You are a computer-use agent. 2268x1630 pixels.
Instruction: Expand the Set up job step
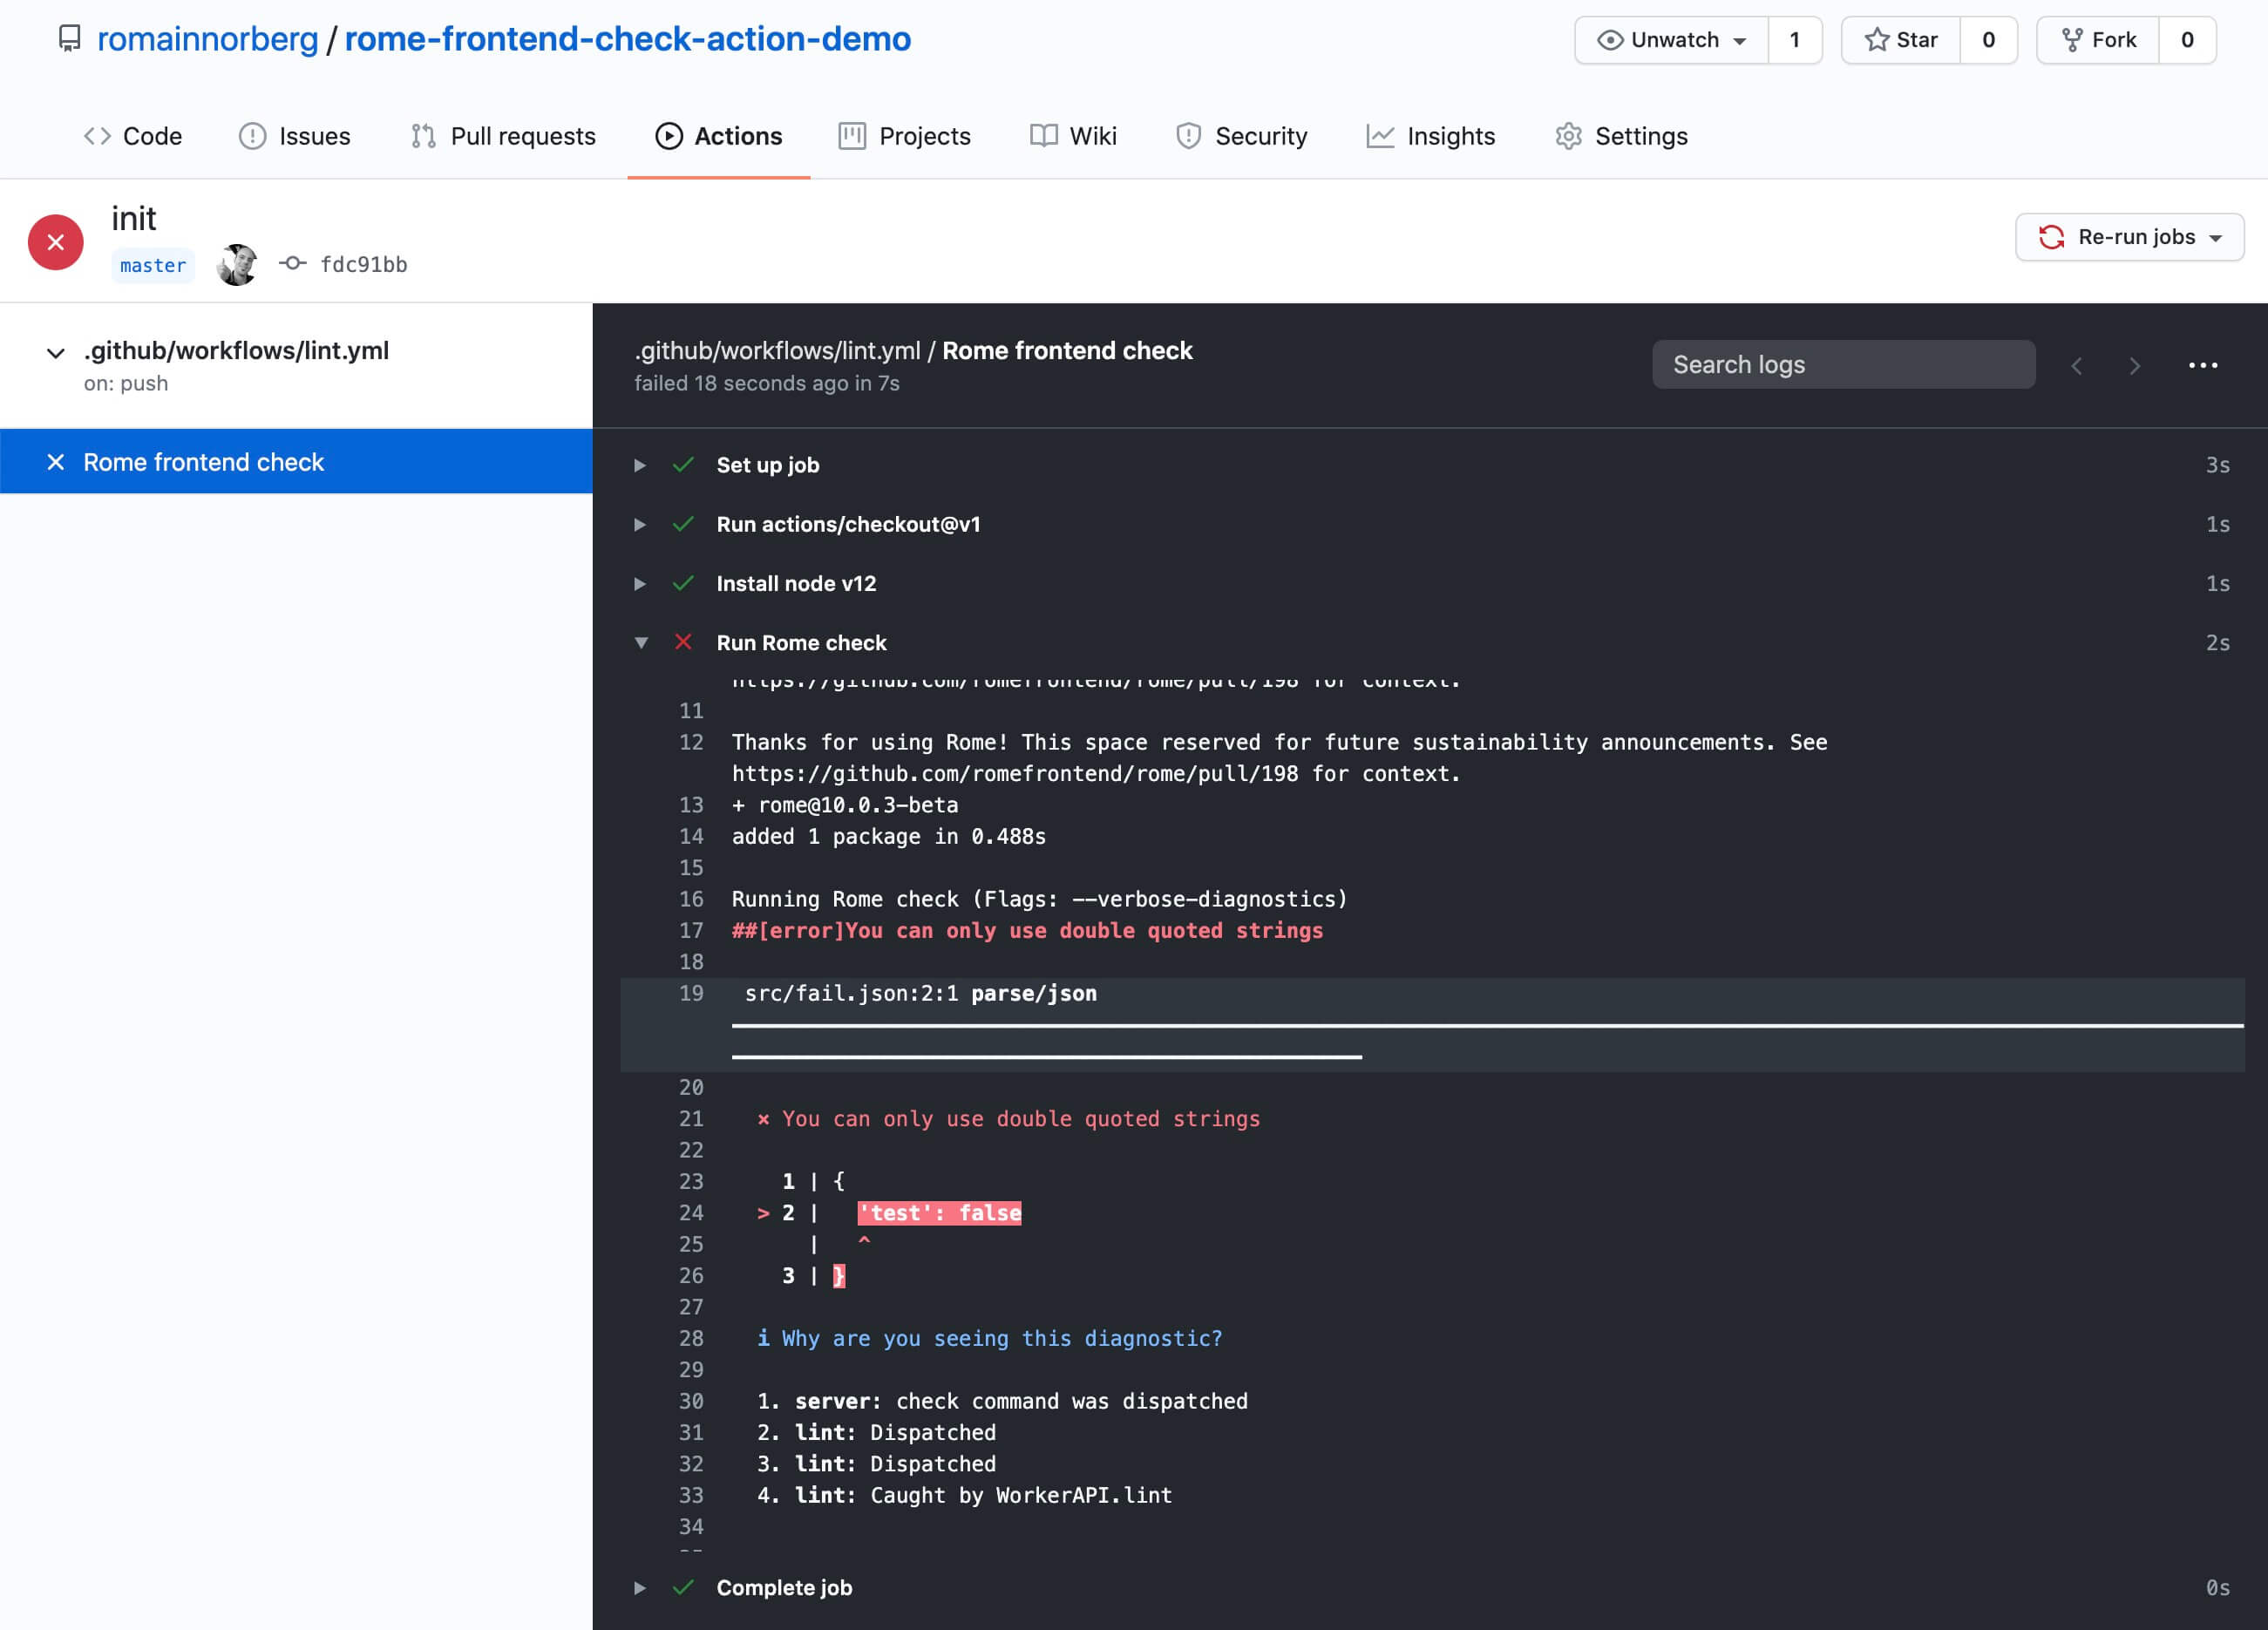tap(640, 465)
